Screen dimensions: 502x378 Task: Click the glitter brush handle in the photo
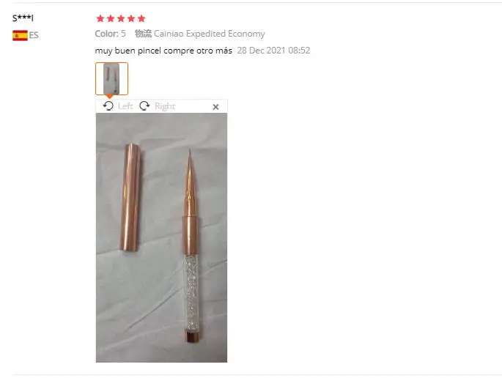193,292
